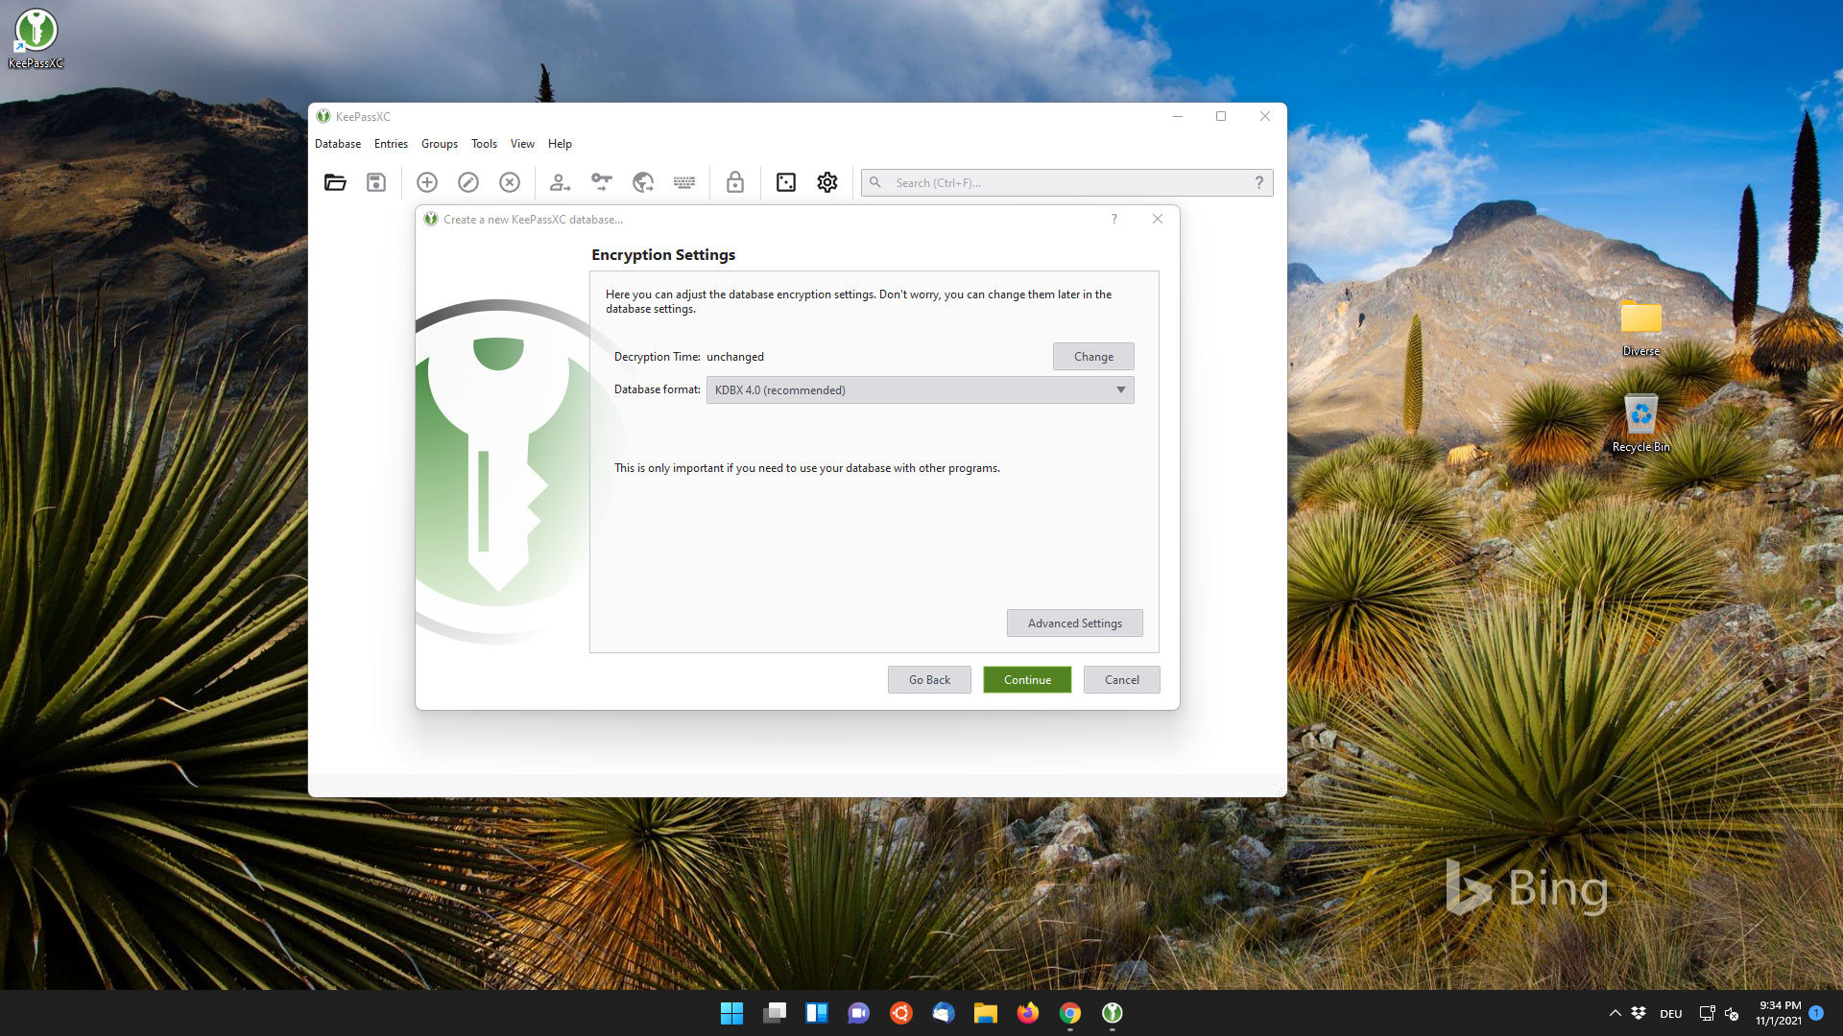The width and height of the screenshot is (1843, 1036).
Task: Click the Cancel button
Action: point(1121,679)
